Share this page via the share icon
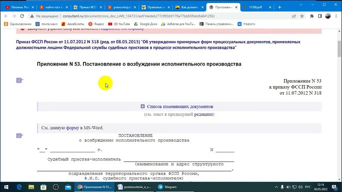This screenshot has height=192, width=342. (294, 16)
